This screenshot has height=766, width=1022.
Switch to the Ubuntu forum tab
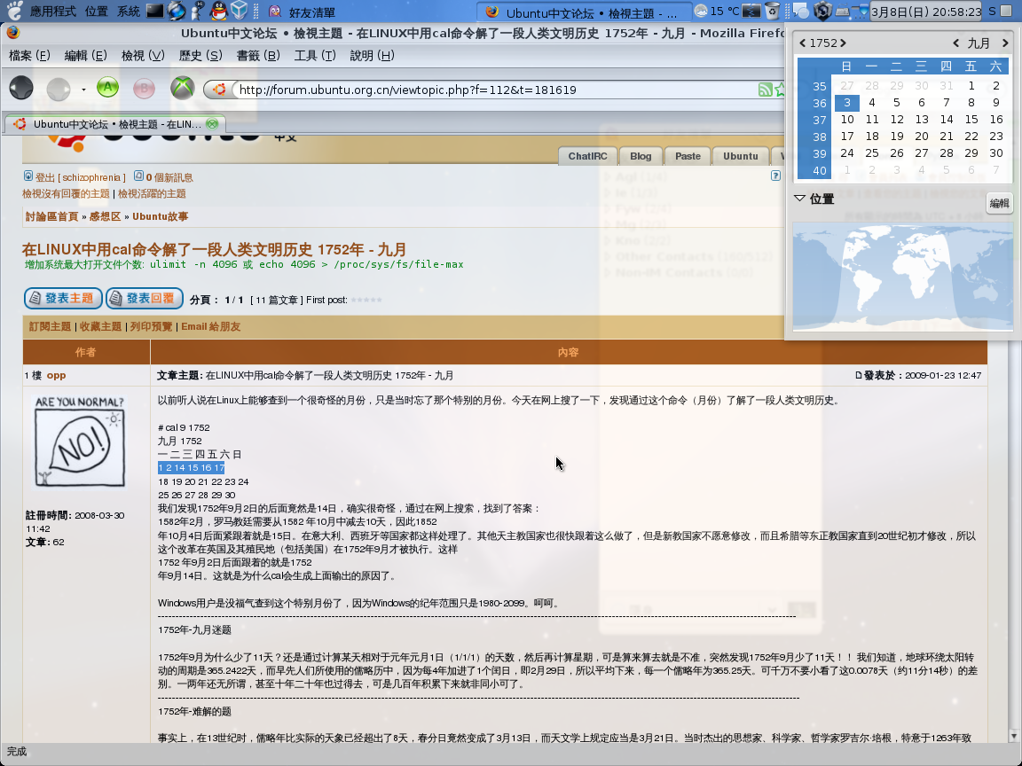(x=741, y=156)
